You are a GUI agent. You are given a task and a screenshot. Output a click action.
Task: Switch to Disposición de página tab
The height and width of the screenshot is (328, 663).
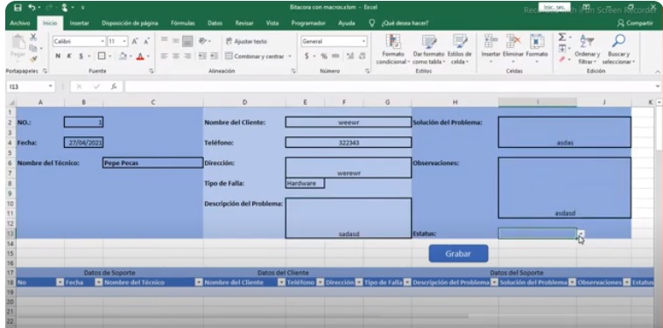click(x=130, y=24)
